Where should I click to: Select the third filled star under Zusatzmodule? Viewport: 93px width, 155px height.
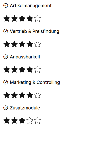(22, 120)
